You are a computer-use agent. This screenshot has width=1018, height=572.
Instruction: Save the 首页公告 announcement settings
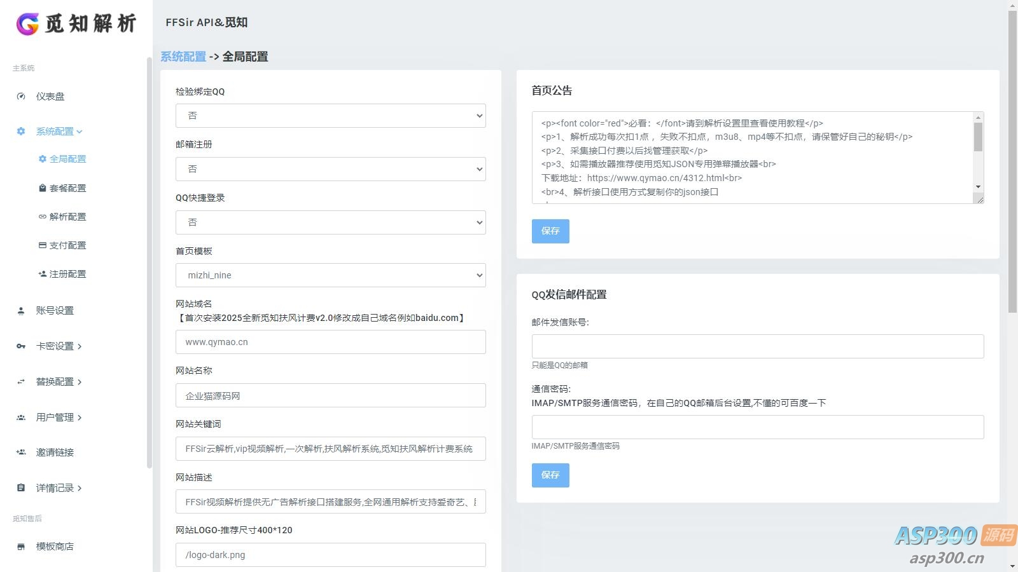(x=550, y=231)
